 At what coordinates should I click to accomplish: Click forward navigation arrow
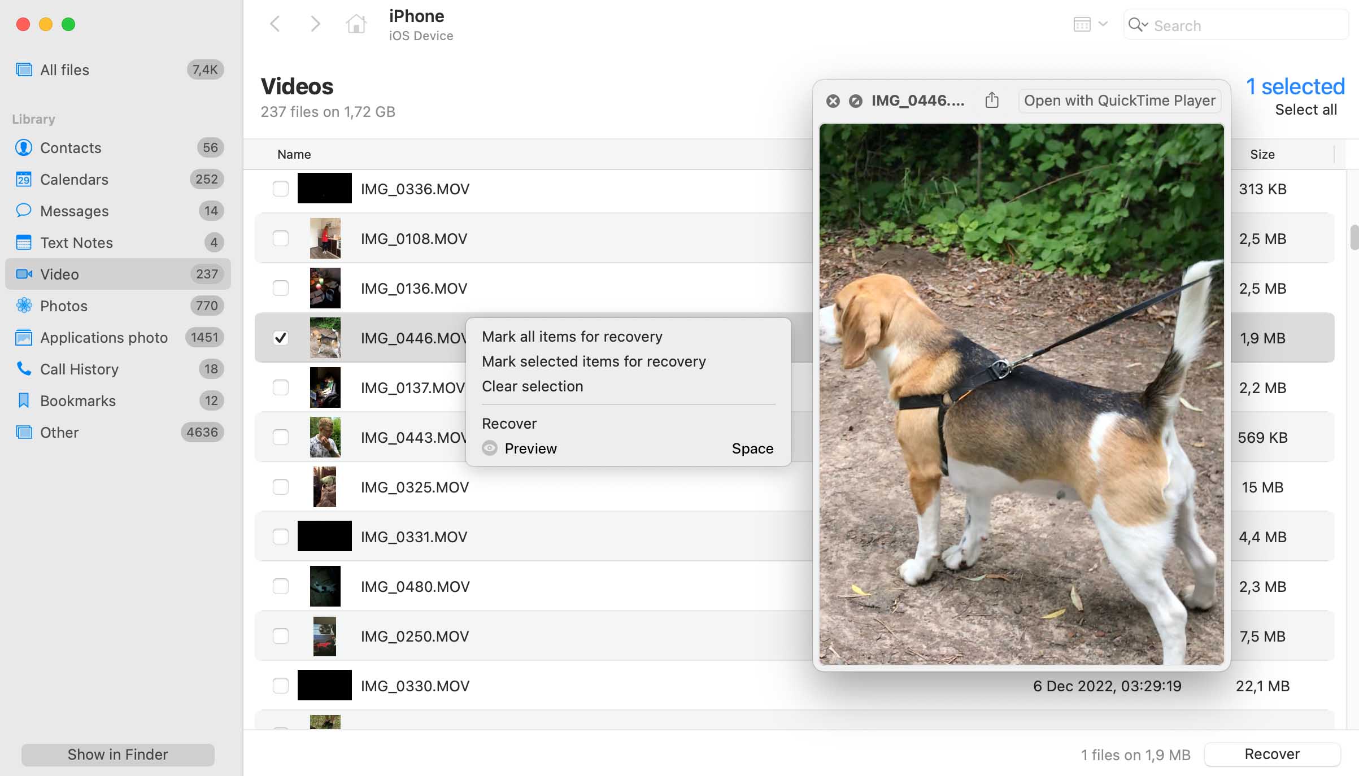[x=315, y=24]
